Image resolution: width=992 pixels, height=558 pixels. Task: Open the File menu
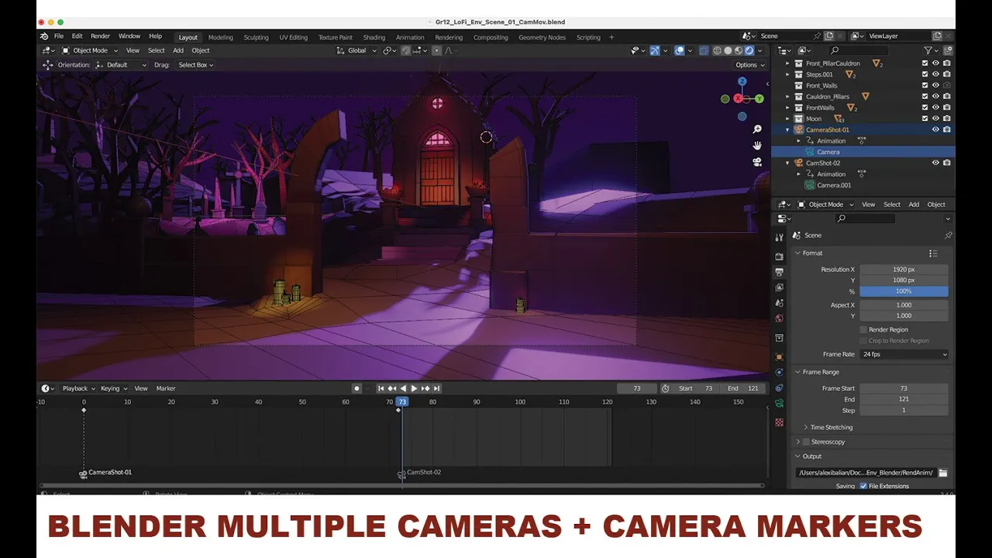pos(59,36)
